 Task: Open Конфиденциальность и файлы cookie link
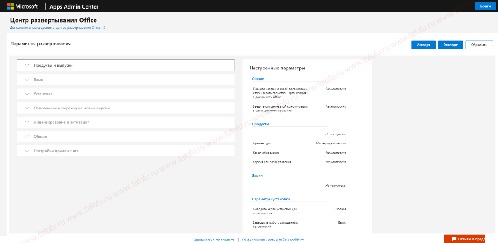click(270, 240)
